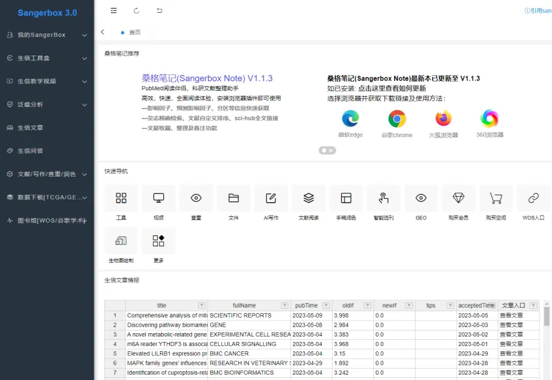Viewport: 552px width, 380px height.
Task: Click the refresh icon in top toolbar
Action: pyautogui.click(x=136, y=11)
